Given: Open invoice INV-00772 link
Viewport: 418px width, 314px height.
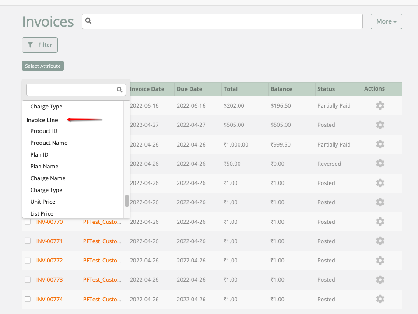Looking at the screenshot, I should pyautogui.click(x=49, y=261).
